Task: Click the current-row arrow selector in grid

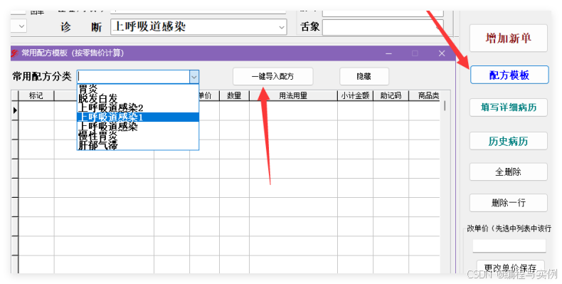Action: [15, 110]
